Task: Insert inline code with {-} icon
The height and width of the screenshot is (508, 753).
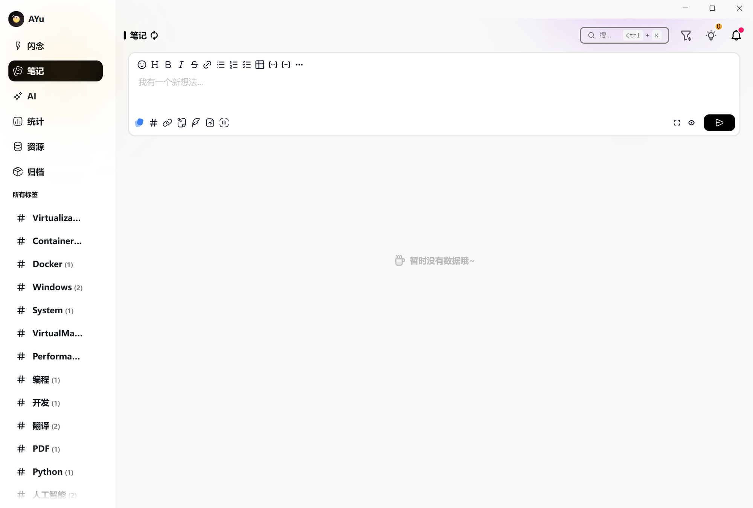Action: [286, 65]
